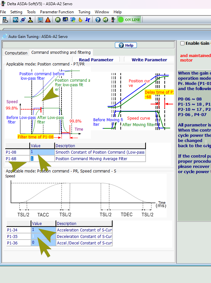This screenshot has width=211, height=283.
Task: Click the Value header of upper table
Action: click(42, 146)
